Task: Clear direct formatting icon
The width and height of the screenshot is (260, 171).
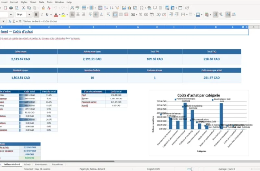Action: coord(49,8)
